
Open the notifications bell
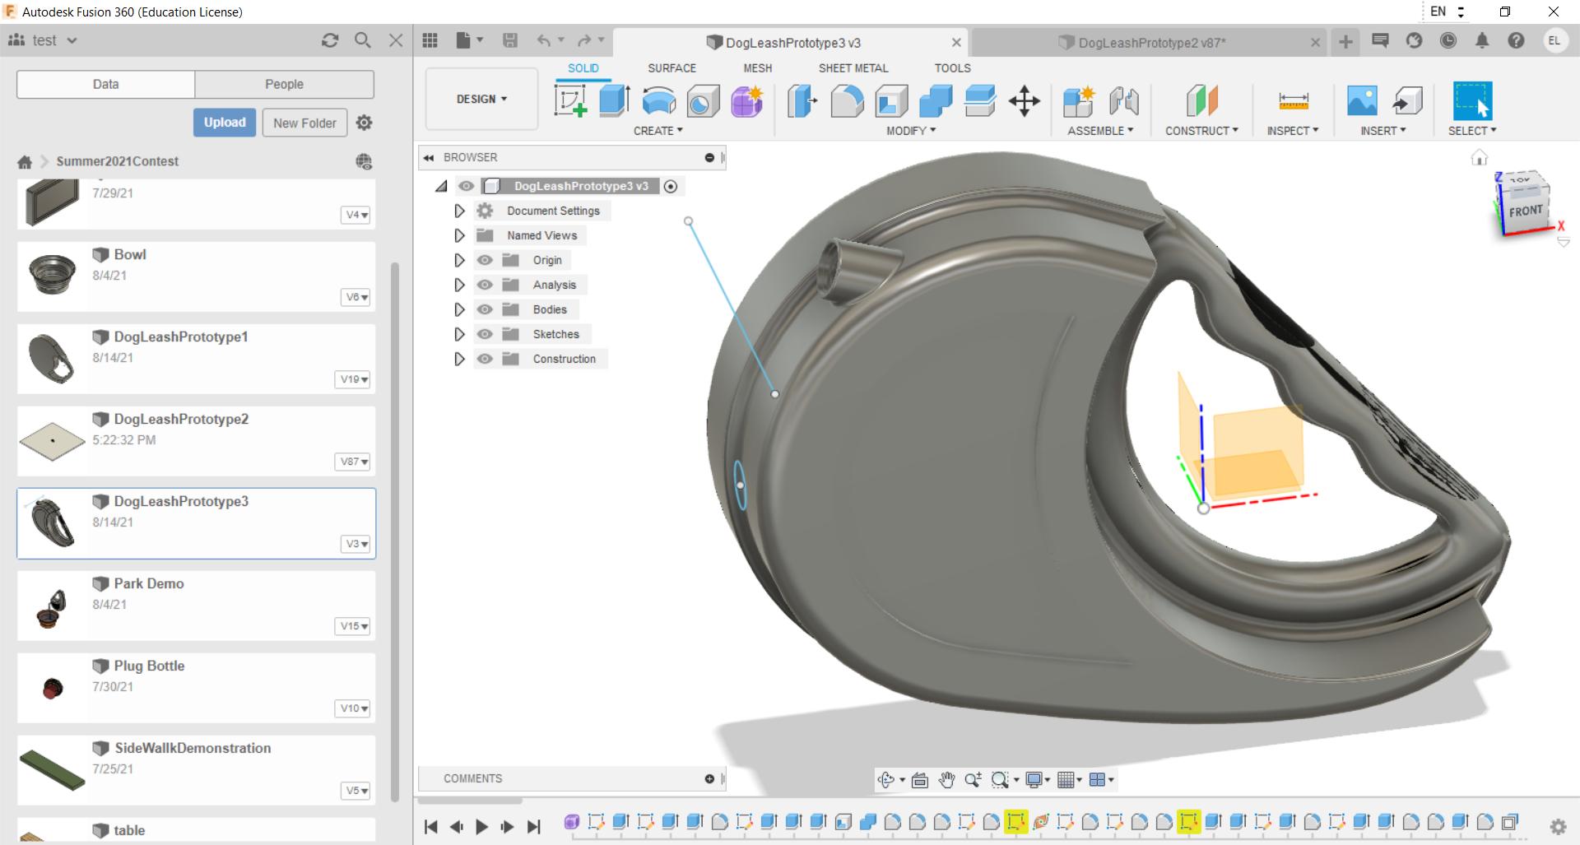click(x=1482, y=40)
